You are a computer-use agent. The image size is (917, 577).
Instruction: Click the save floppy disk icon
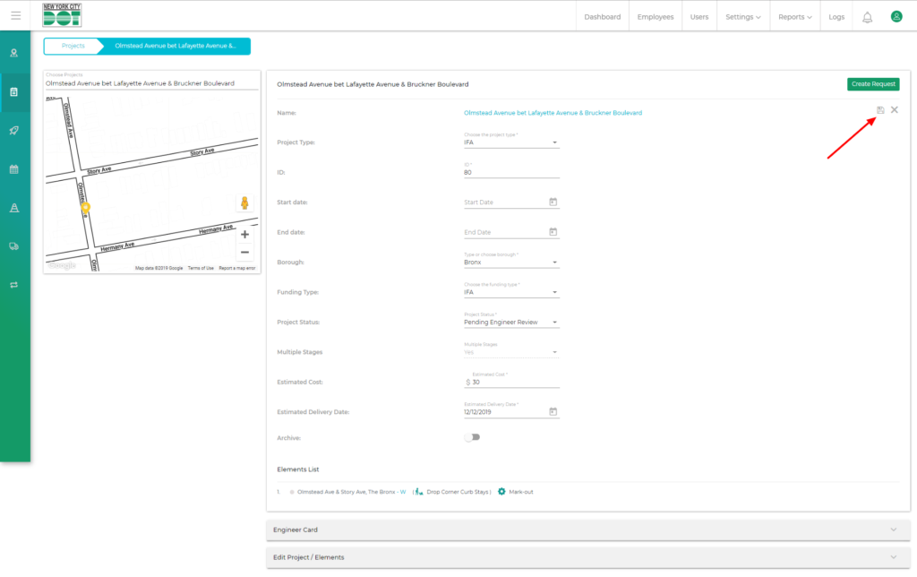(x=880, y=110)
